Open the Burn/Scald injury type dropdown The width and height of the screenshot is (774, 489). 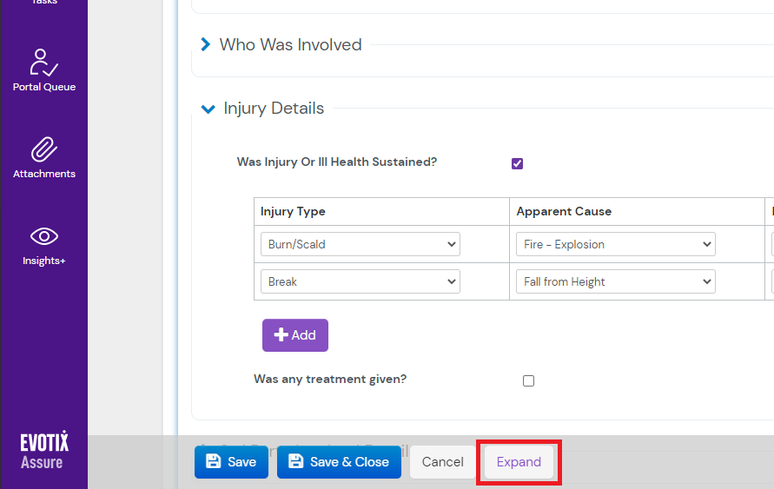(360, 244)
